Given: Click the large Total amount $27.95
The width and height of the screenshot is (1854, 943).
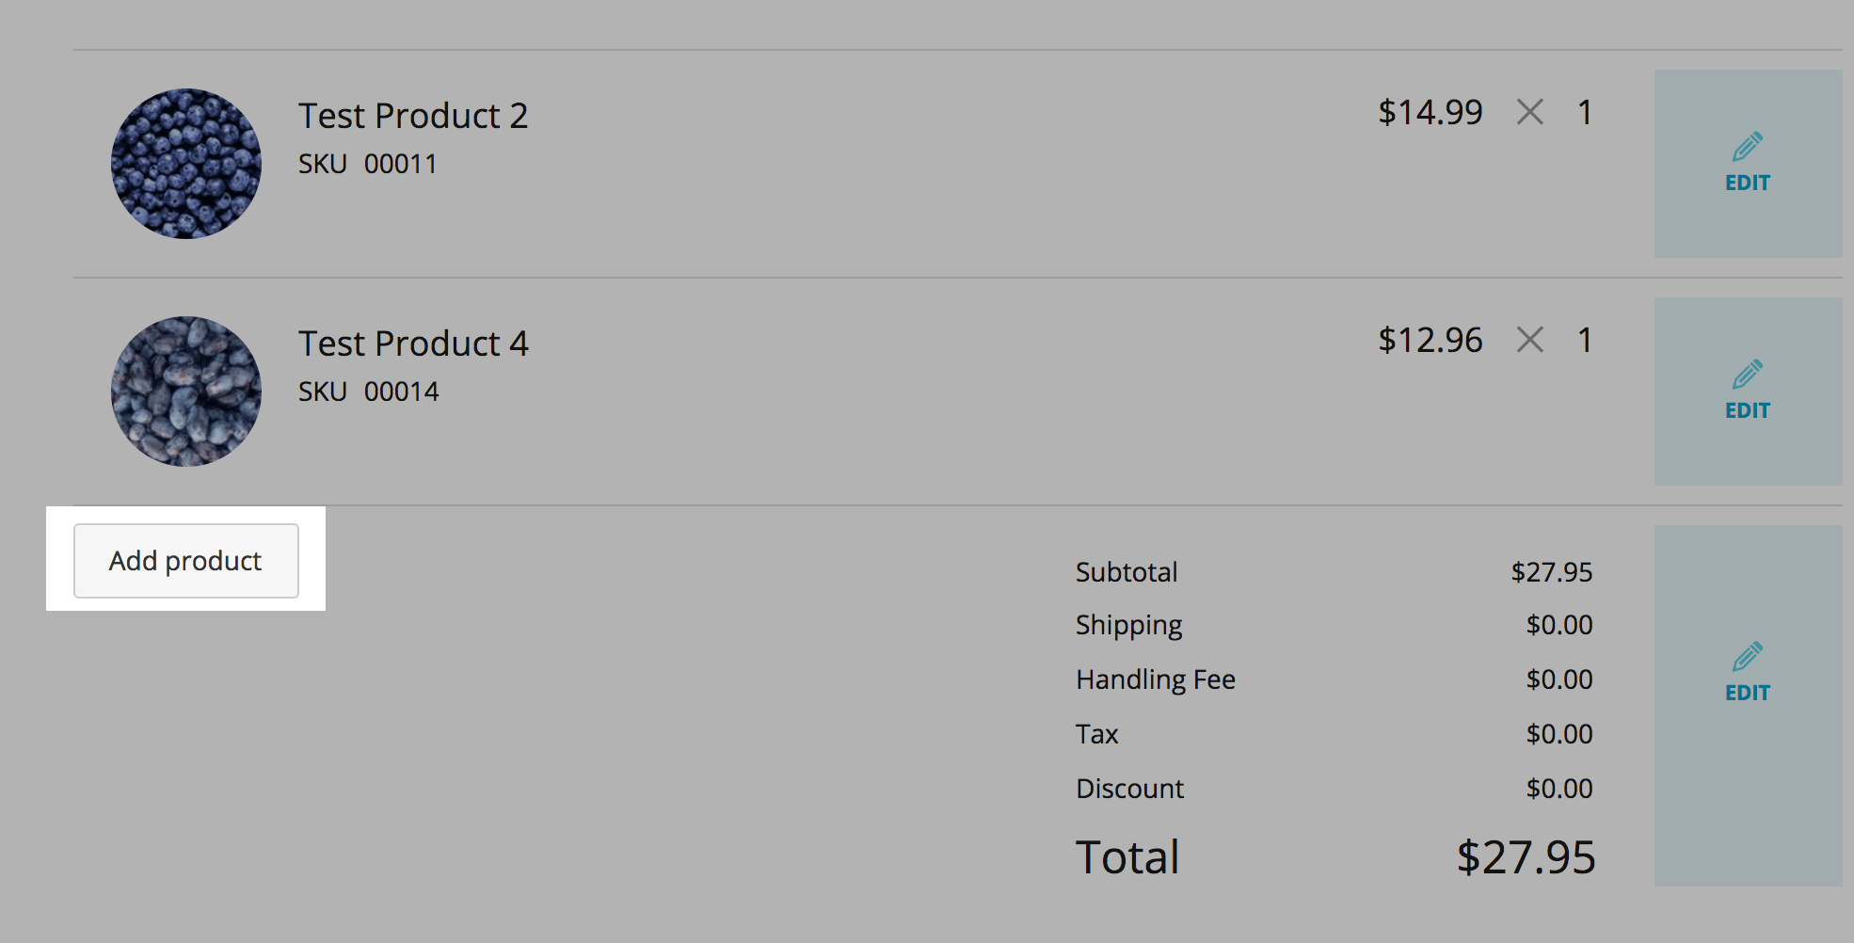Looking at the screenshot, I should [x=1526, y=857].
